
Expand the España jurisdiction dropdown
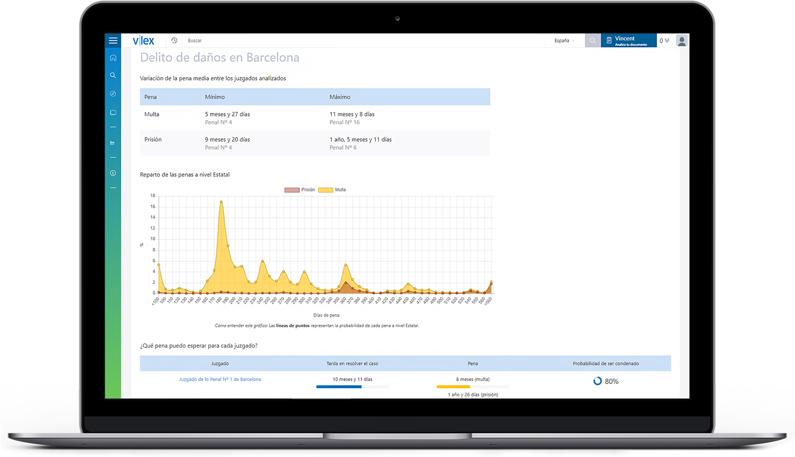coord(564,41)
